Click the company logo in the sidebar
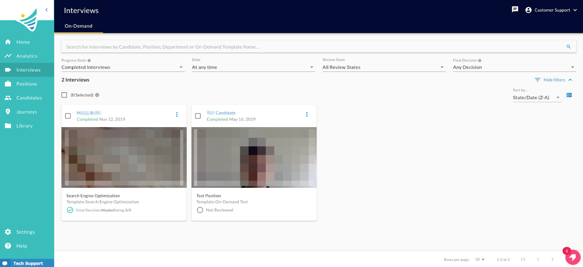 (27, 19)
